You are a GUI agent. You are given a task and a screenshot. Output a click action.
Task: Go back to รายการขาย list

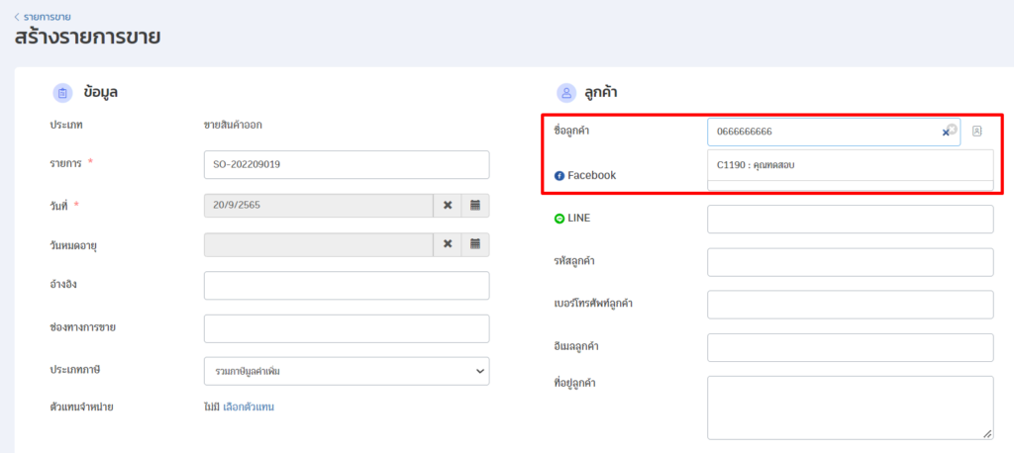[x=43, y=17]
